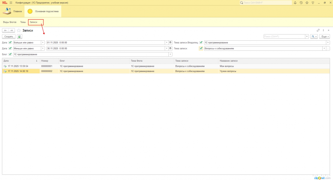The height and width of the screenshot is (180, 333).
Task: Click the 30.11.2025 0:00:00 date field
Action: click(x=106, y=48)
